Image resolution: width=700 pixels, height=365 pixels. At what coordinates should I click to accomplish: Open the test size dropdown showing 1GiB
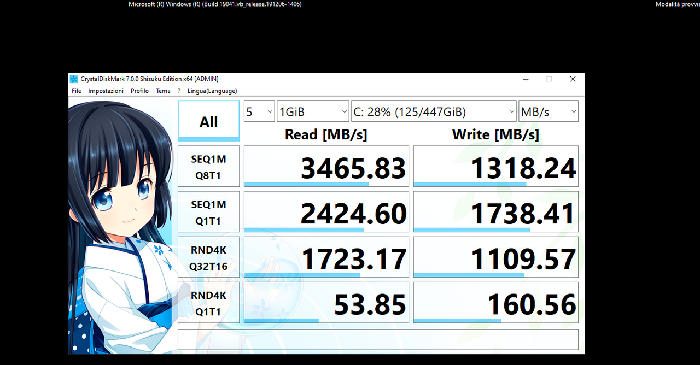tap(313, 111)
